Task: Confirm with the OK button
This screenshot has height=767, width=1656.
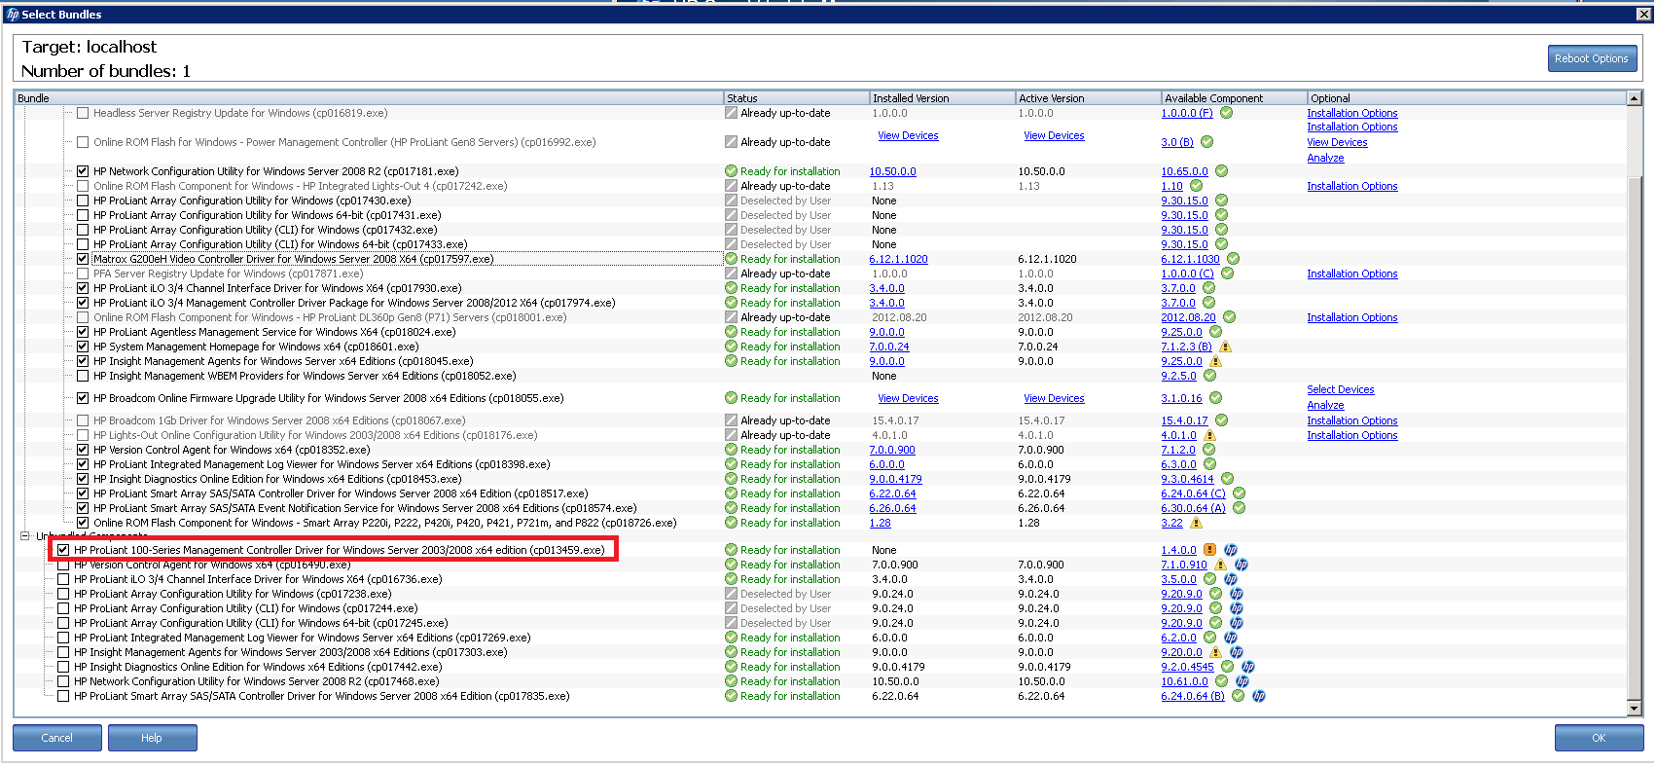Action: 1599,738
